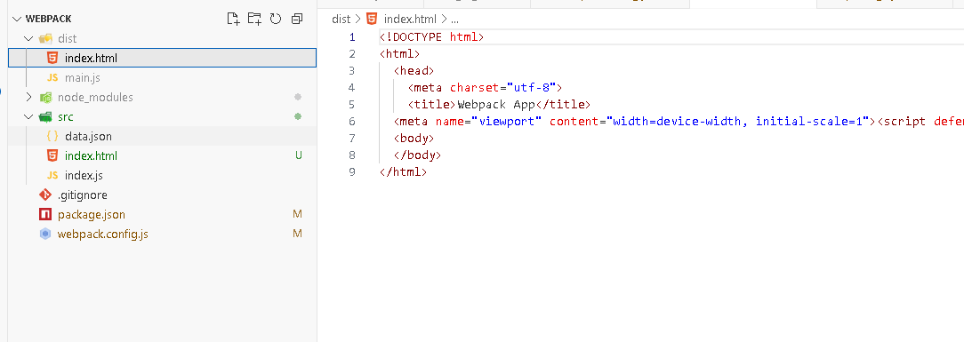
Task: Click the HTML5 icon in the breadcrumb
Action: tap(372, 19)
